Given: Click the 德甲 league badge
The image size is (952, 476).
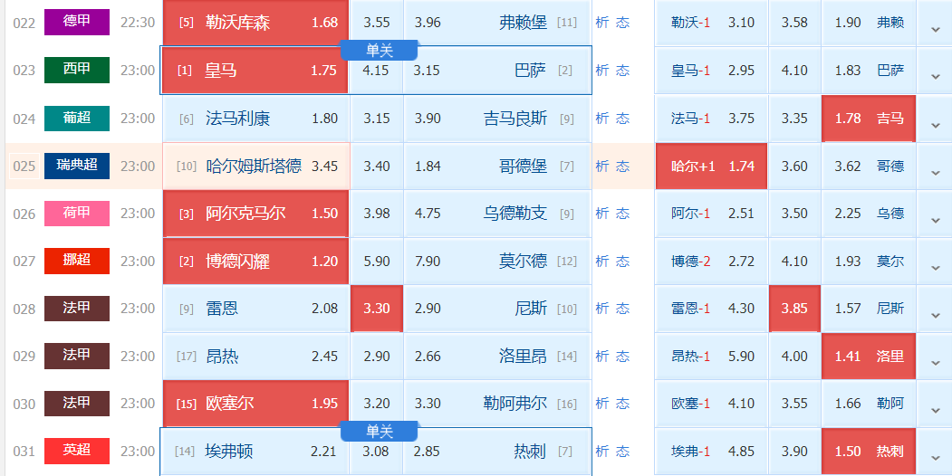Looking at the screenshot, I should click(77, 22).
